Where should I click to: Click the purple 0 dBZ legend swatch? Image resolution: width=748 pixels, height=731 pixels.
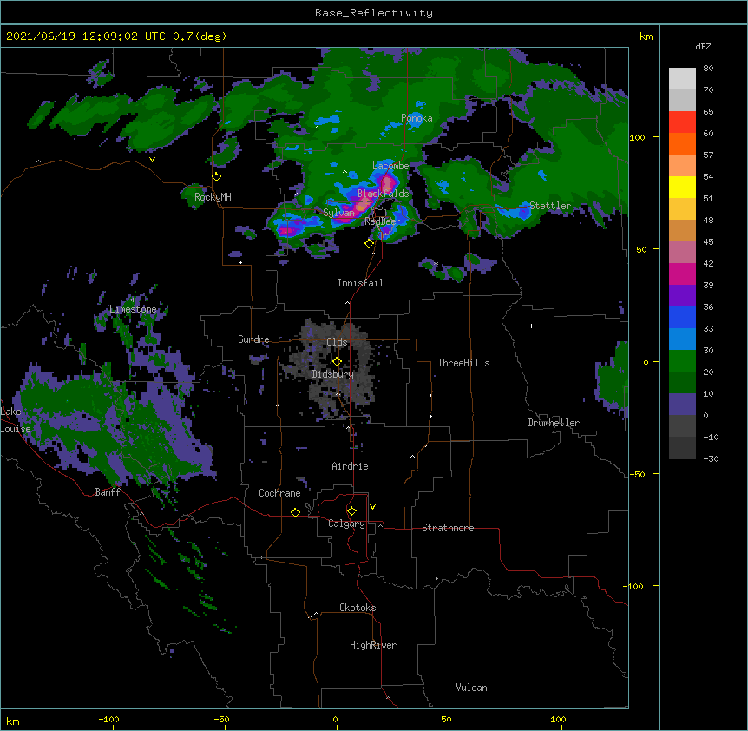coord(682,405)
